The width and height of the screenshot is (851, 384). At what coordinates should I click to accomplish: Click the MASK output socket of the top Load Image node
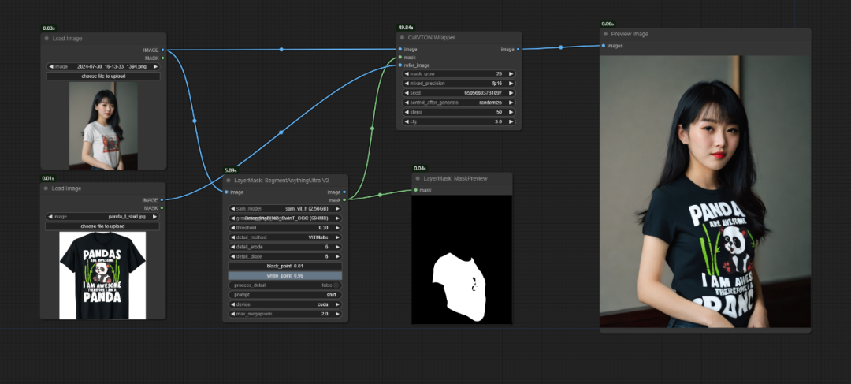point(163,58)
